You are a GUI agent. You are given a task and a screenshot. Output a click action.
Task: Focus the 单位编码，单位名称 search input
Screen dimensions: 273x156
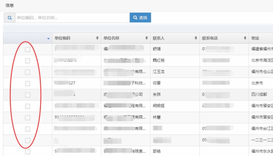tap(72, 18)
